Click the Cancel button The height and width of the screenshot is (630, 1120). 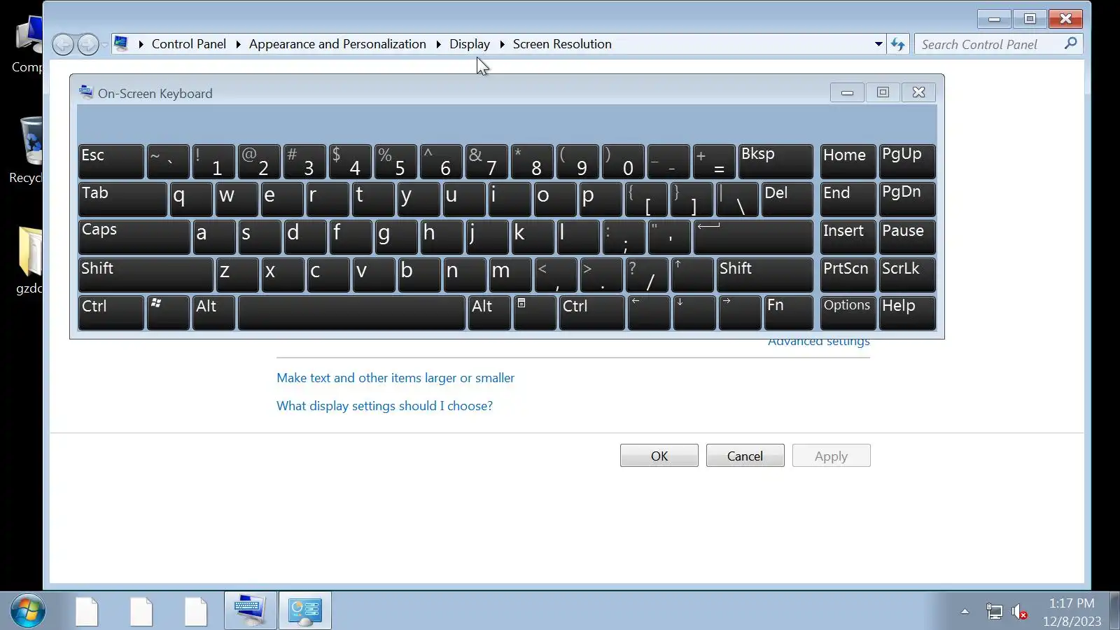[745, 456]
